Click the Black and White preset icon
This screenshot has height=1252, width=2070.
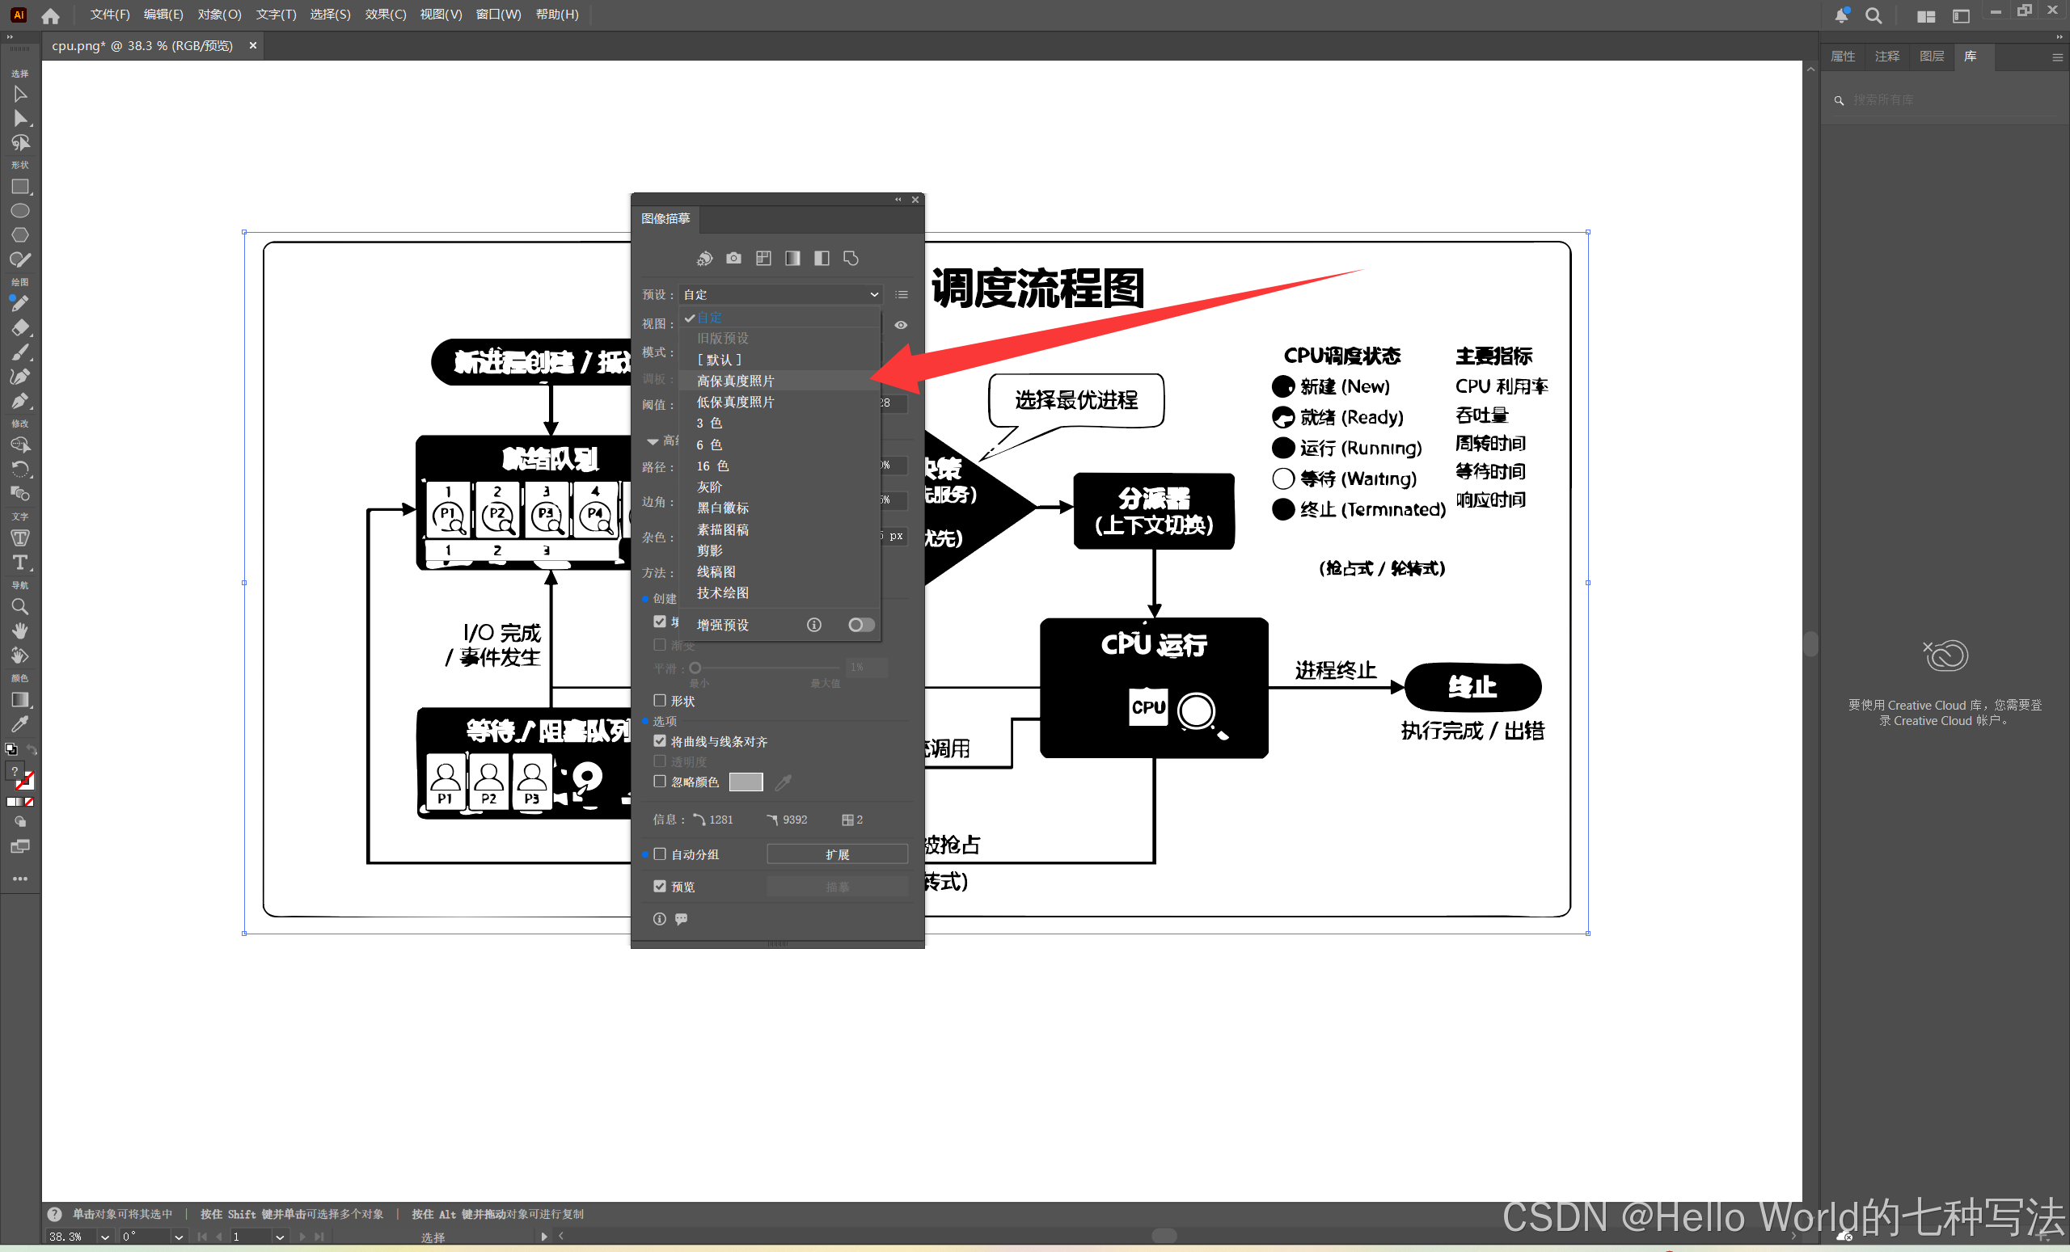click(x=822, y=259)
